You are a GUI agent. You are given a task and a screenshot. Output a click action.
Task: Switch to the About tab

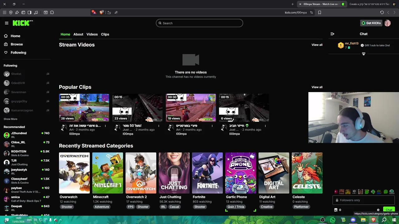click(x=78, y=34)
